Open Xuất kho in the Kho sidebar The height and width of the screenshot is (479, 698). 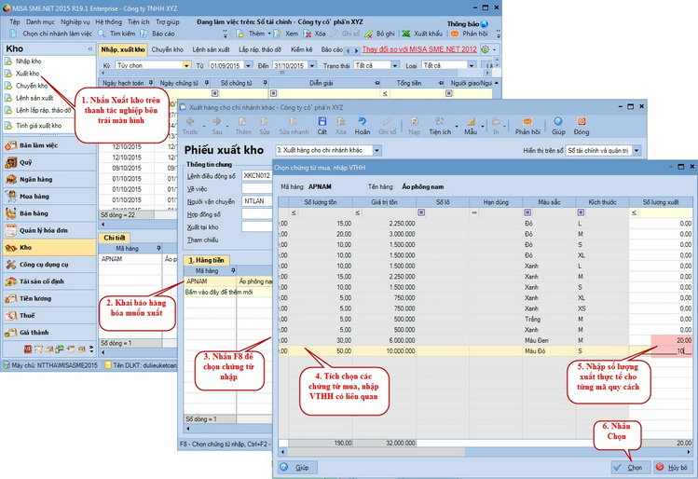pos(28,74)
